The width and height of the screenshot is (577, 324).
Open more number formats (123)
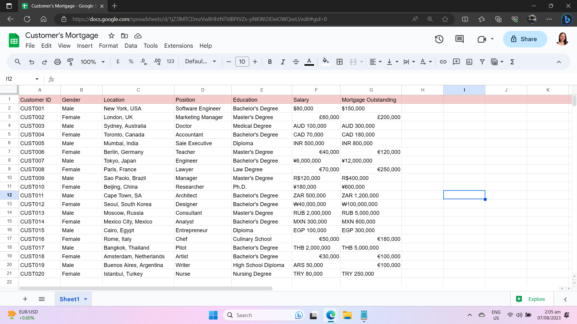[x=170, y=62]
